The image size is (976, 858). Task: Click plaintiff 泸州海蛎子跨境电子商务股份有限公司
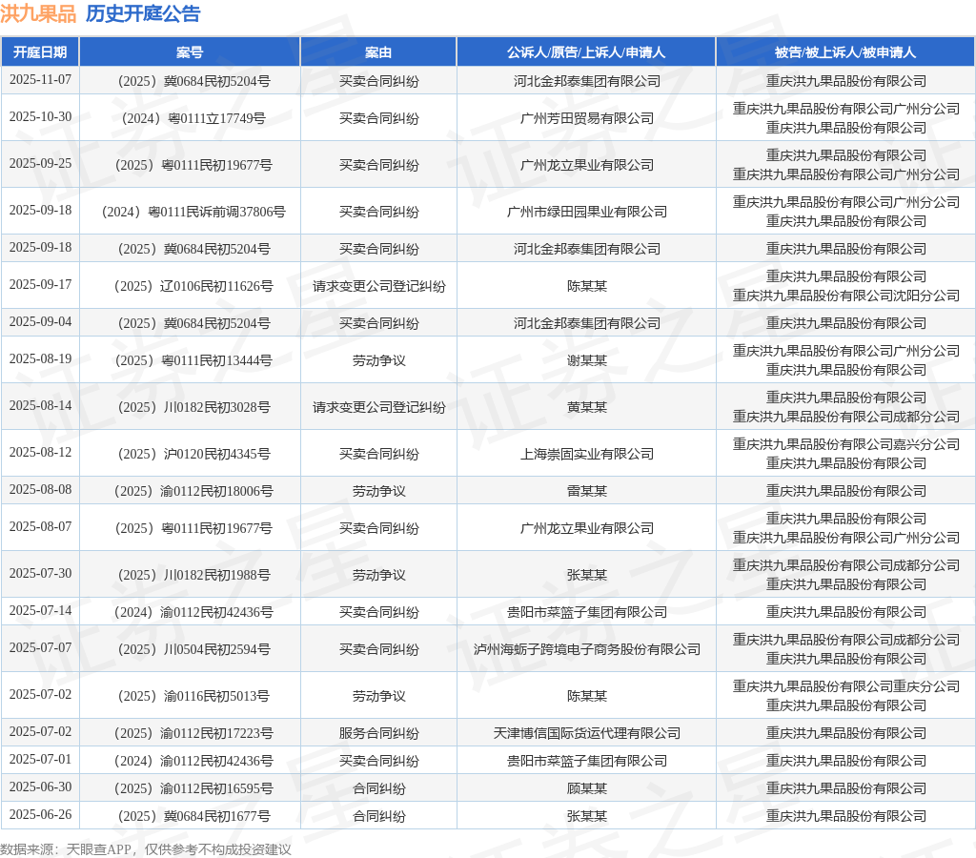[x=586, y=649]
